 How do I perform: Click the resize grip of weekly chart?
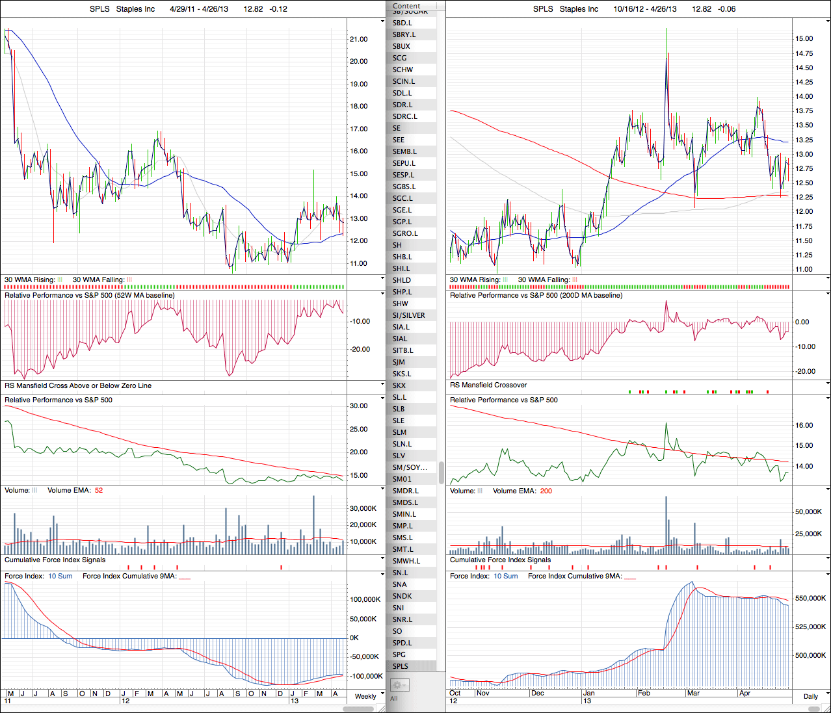click(382, 708)
